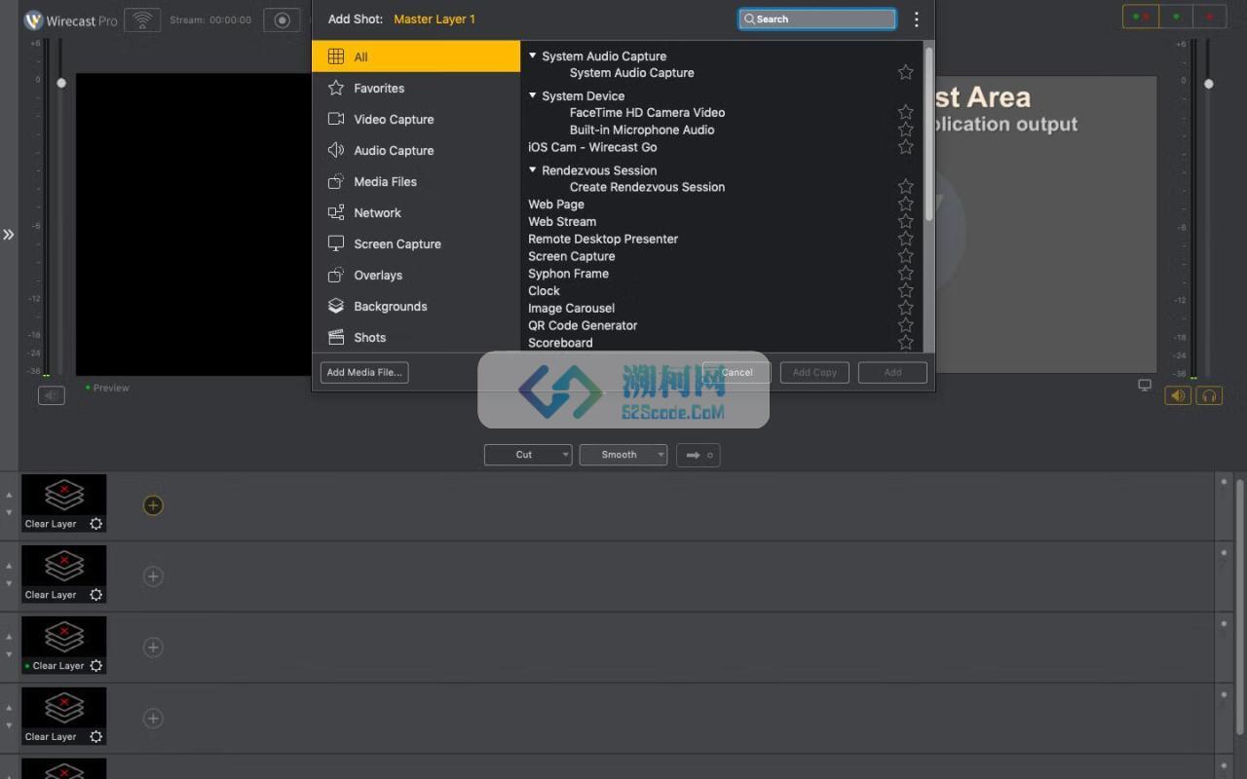The width and height of the screenshot is (1247, 779).
Task: Open settings gear on the green-dot Clear Layer shot
Action: [95, 666]
